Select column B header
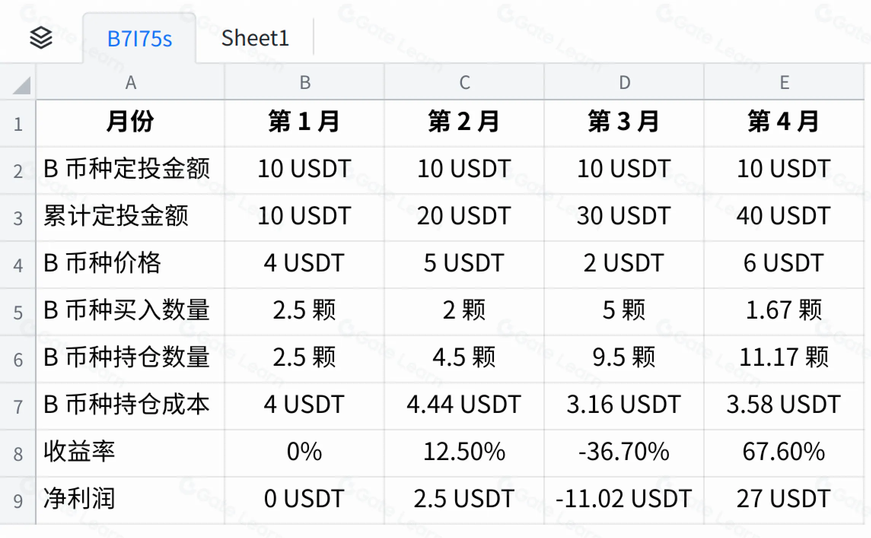 point(305,83)
